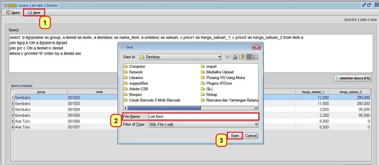Close the Save dialog with X
This screenshot has height=165, width=379.
(256, 47)
